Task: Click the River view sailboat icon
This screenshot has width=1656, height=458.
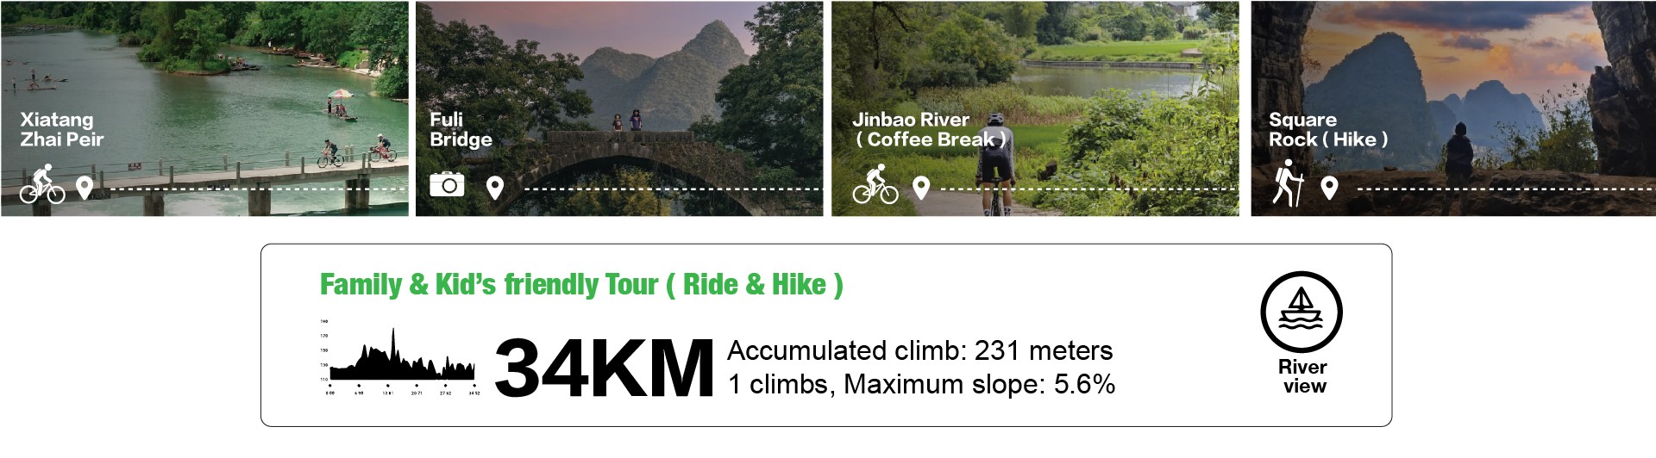Action: 1302,313
